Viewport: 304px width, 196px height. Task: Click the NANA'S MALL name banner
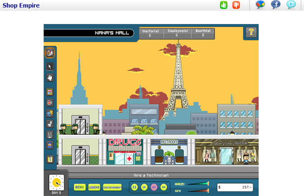point(89,33)
